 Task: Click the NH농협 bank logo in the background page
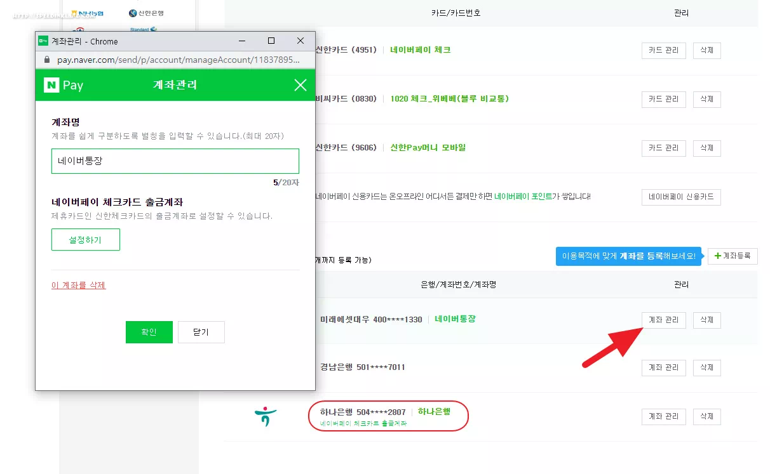88,13
